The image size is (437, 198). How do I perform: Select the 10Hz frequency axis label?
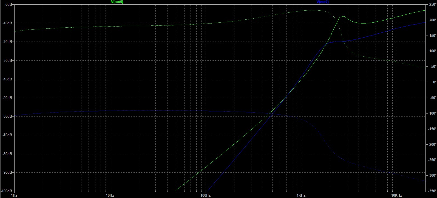click(110, 196)
